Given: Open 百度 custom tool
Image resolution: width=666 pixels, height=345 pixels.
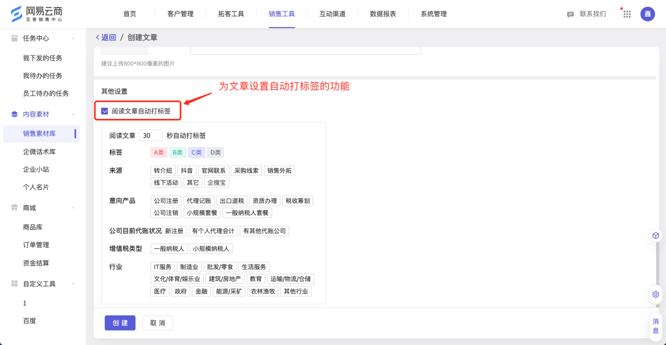Looking at the screenshot, I should (x=30, y=321).
